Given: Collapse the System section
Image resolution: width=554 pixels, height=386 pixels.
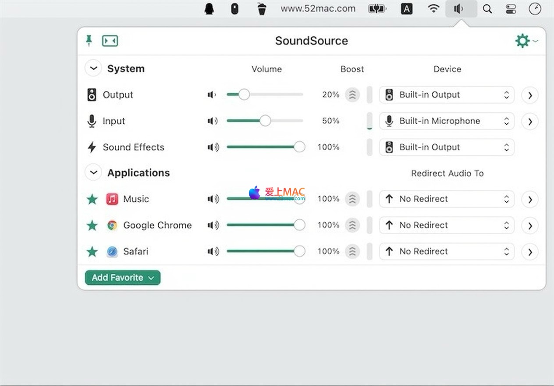Looking at the screenshot, I should point(93,68).
